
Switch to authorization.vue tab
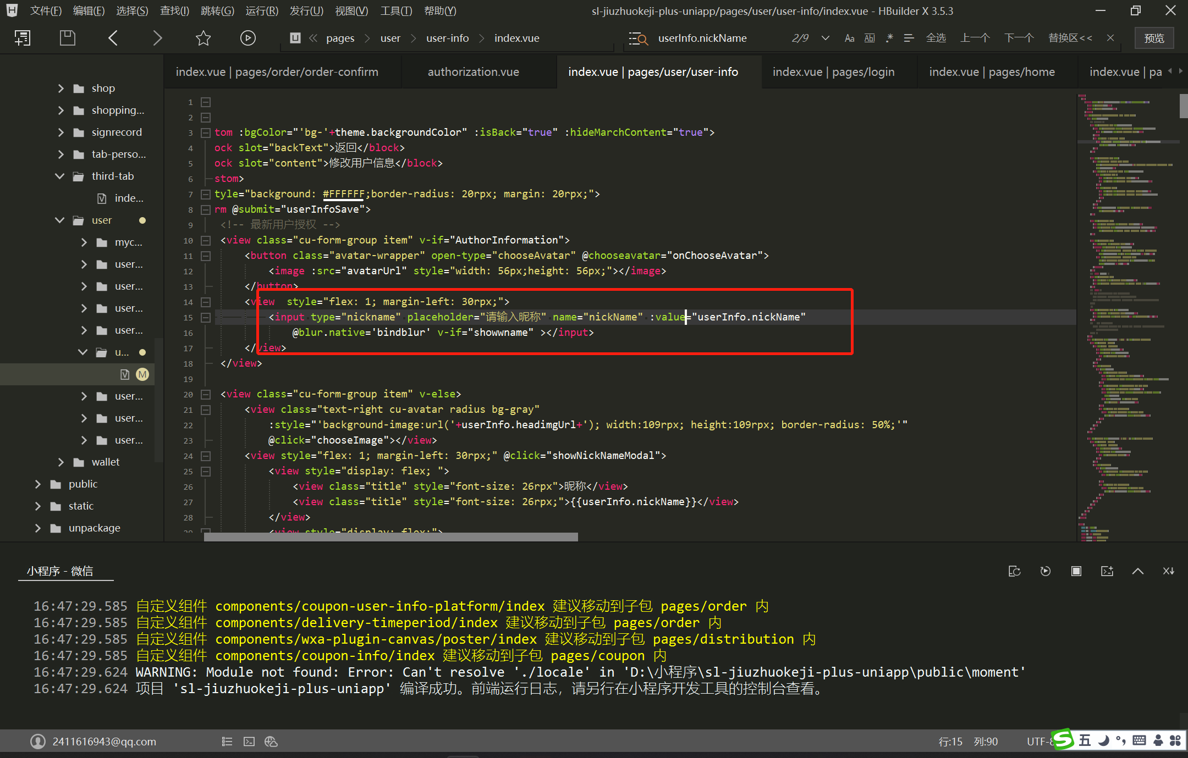(x=473, y=72)
